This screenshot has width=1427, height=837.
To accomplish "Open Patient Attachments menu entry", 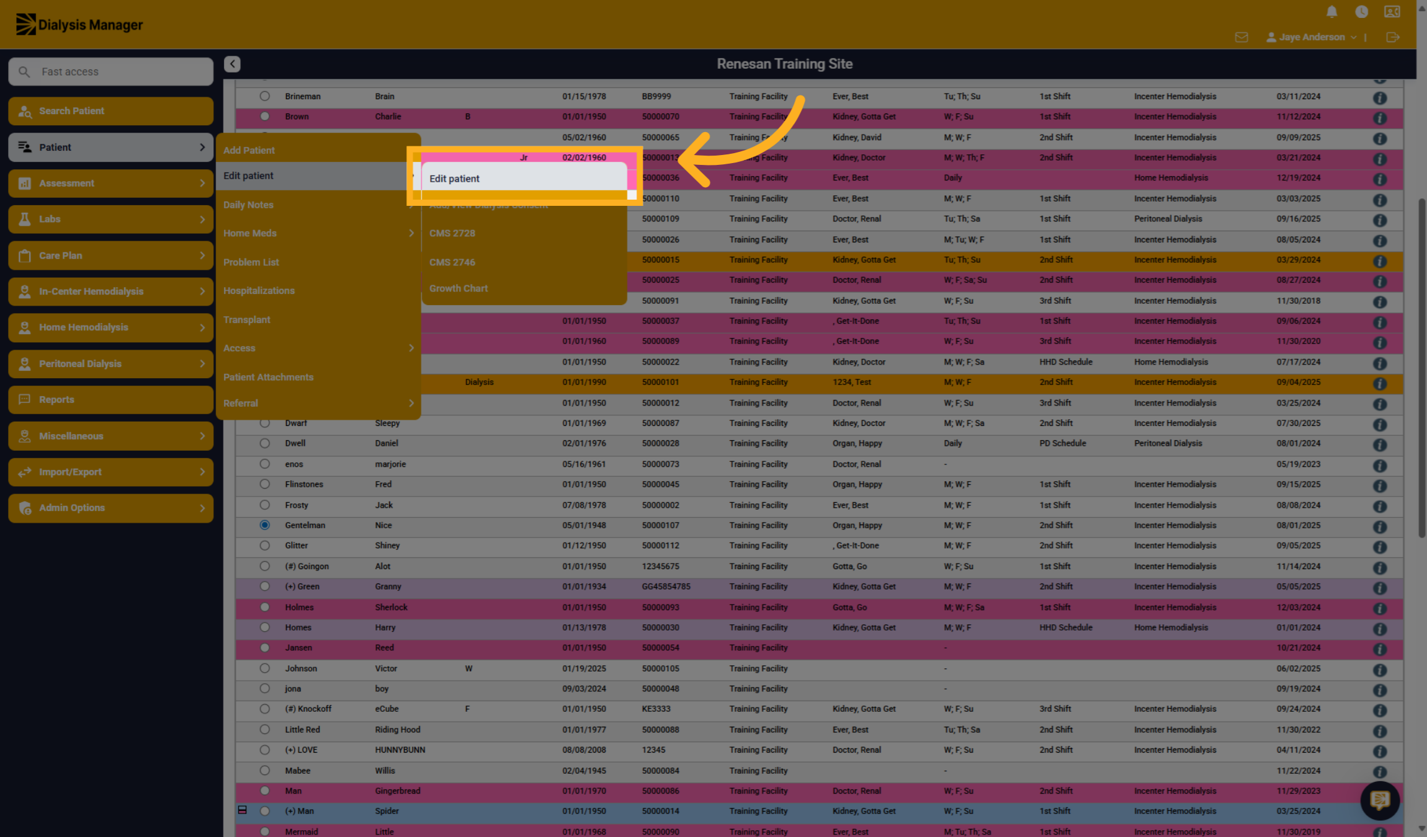I will tap(318, 377).
